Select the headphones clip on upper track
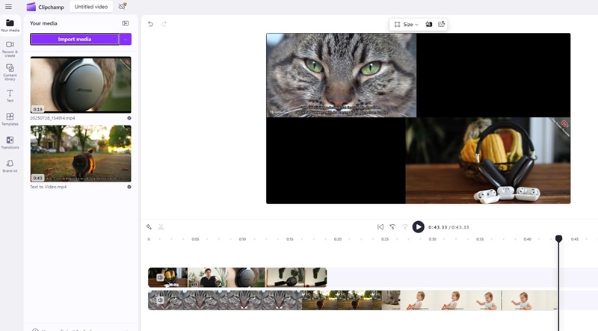The image size is (598, 331). (237, 277)
